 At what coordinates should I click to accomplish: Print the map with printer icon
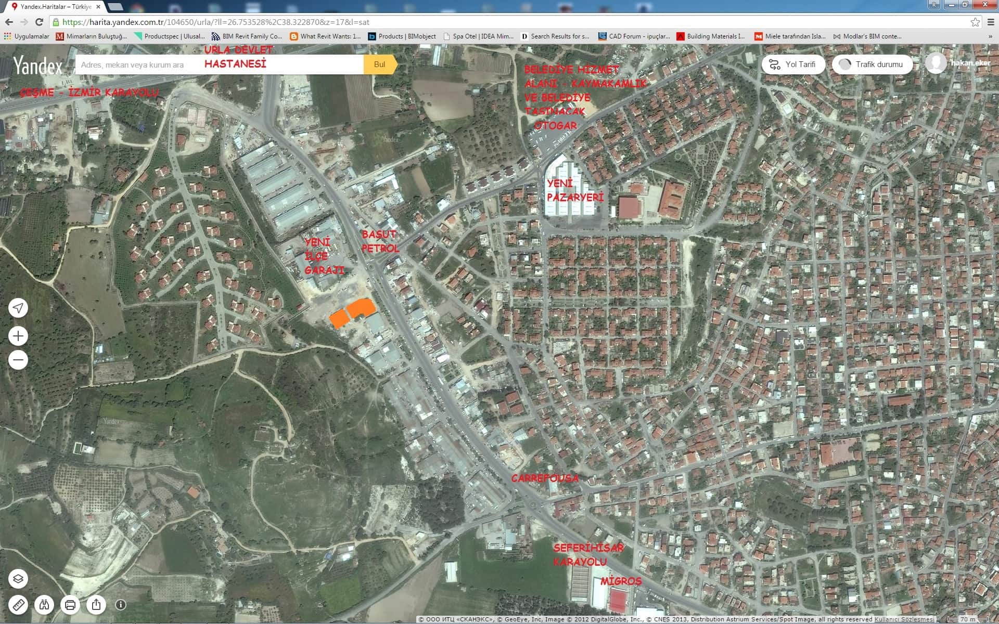tap(70, 605)
